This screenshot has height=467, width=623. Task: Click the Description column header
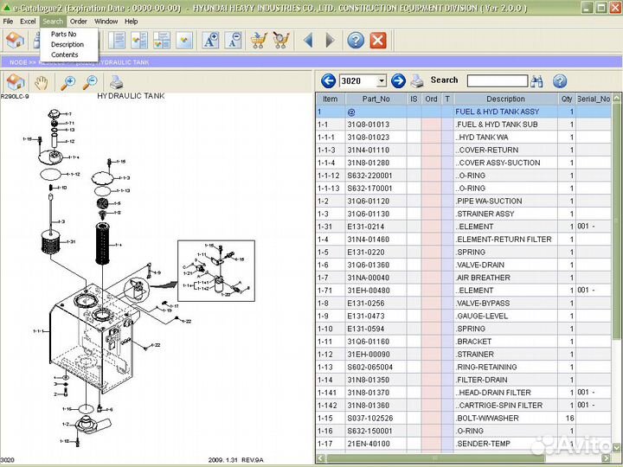505,99
